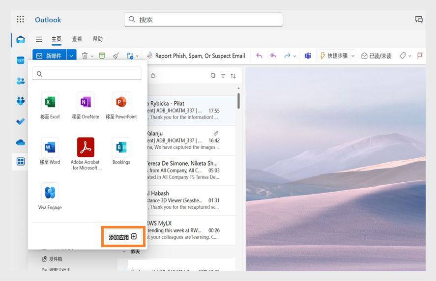The image size is (436, 281).
Task: Open the Viva Engage app tile
Action: (50, 197)
